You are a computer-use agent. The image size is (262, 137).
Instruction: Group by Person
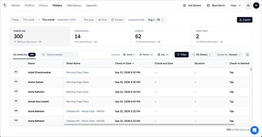pyautogui.click(x=146, y=55)
